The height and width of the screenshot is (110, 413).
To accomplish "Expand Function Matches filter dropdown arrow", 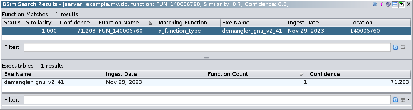I will click(408, 47).
